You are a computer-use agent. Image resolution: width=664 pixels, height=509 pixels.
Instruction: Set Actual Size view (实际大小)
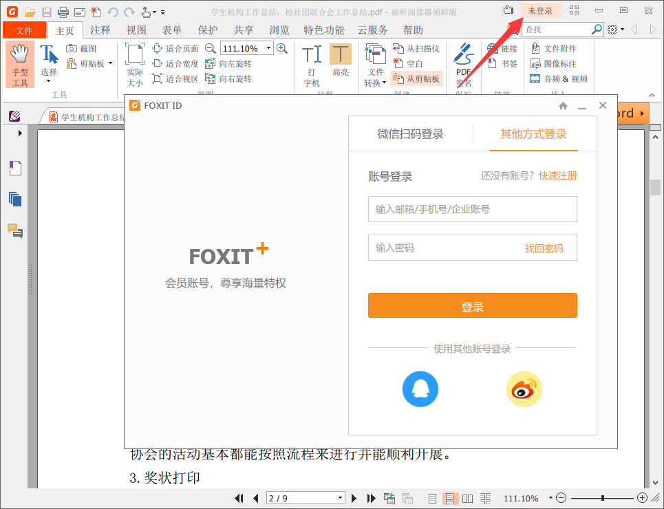click(x=135, y=65)
